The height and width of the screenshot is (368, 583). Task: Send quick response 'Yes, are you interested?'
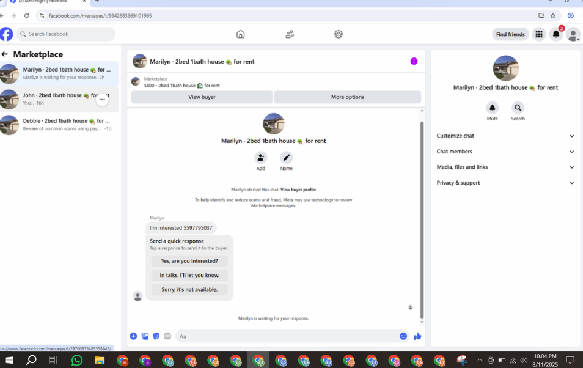189,261
